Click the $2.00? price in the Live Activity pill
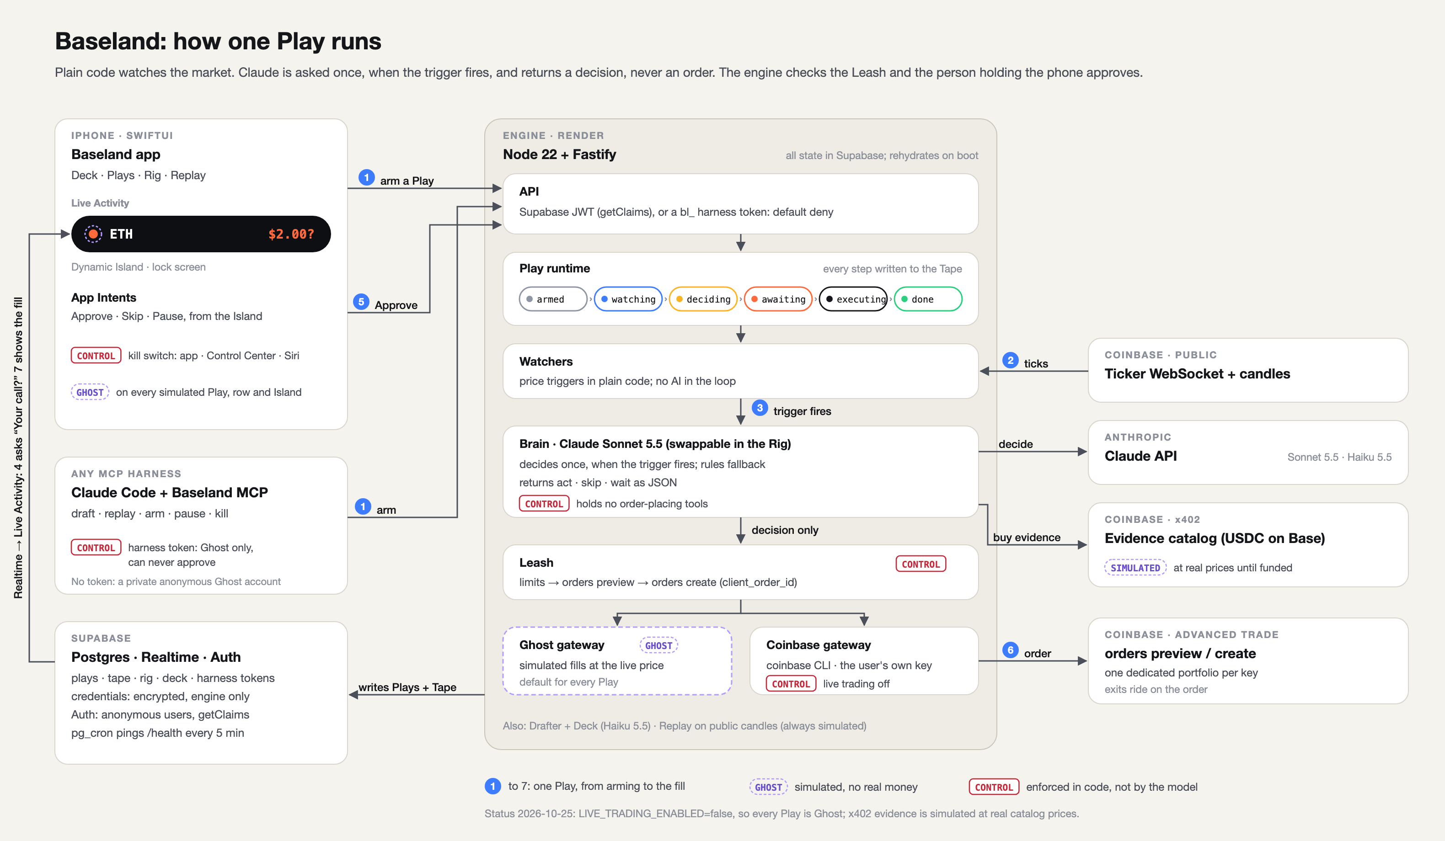 click(x=291, y=234)
